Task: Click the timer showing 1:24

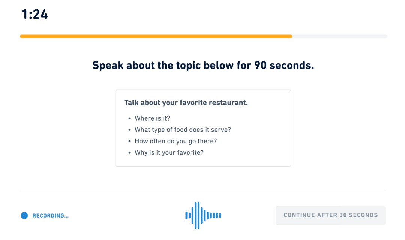Action: pyautogui.click(x=34, y=14)
